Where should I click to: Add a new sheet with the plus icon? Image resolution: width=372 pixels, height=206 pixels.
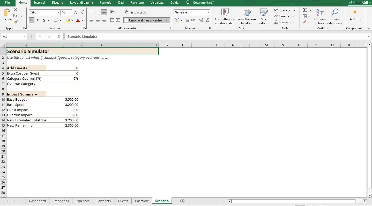(182, 201)
